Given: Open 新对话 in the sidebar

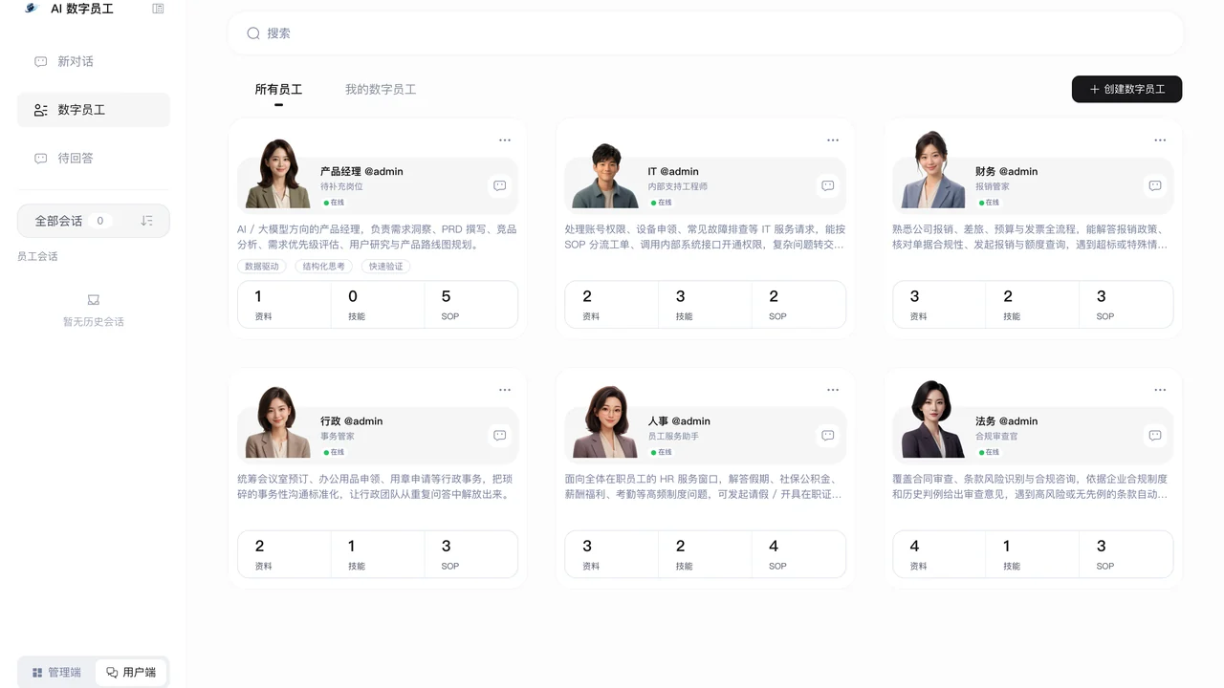Looking at the screenshot, I should click(x=94, y=61).
